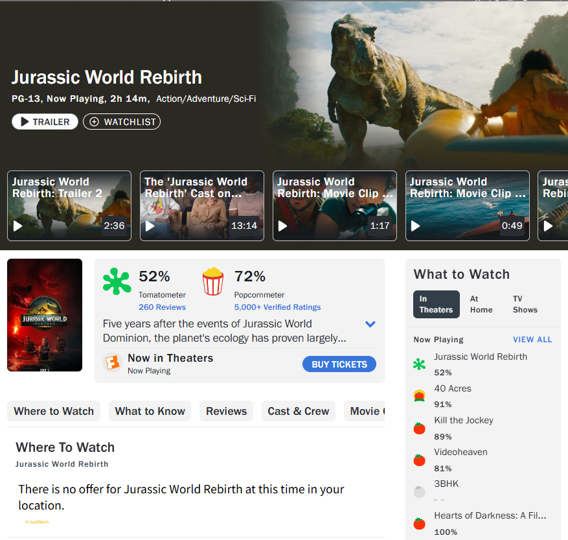The height and width of the screenshot is (540, 568).
Task: Select At Home tab in What to Watch
Action: pos(481,304)
